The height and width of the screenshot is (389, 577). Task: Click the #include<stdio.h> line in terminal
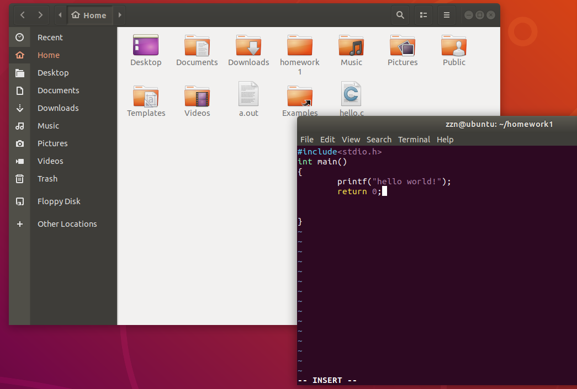340,152
